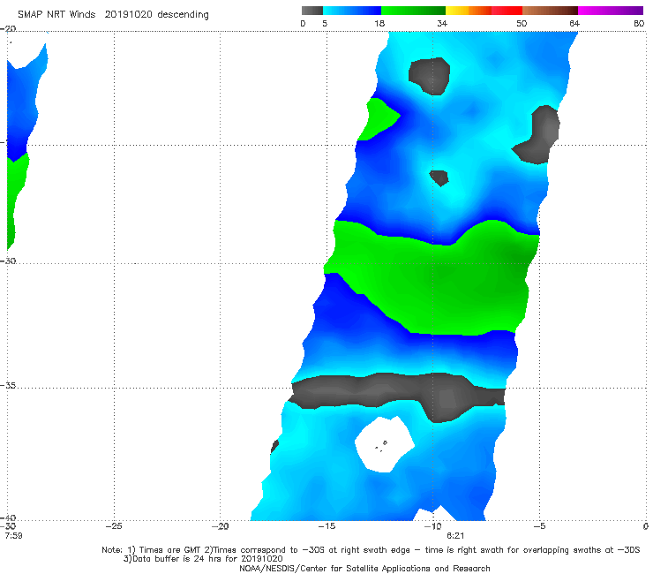The height and width of the screenshot is (574, 653).
Task: Click the '-40' latitude axis label
Action: pyautogui.click(x=8, y=517)
